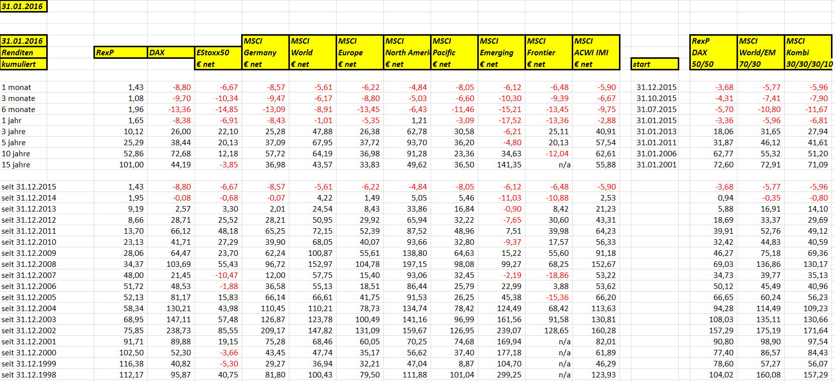Click the "Renditen" header cell
The width and height of the screenshot is (835, 382).
[x=23, y=52]
